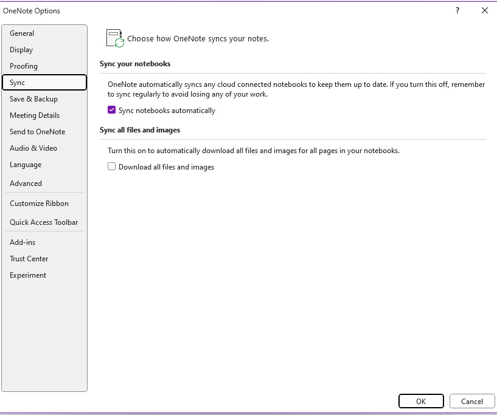The image size is (497, 415).
Task: Open the General options category
Action: pos(44,33)
